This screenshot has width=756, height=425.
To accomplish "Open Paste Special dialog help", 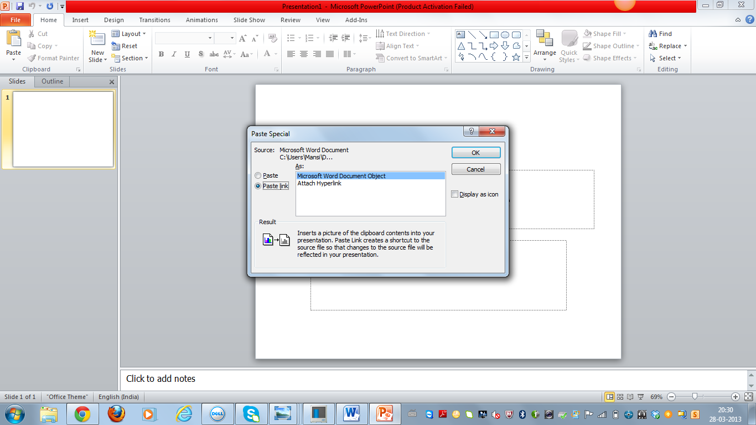I will point(471,131).
